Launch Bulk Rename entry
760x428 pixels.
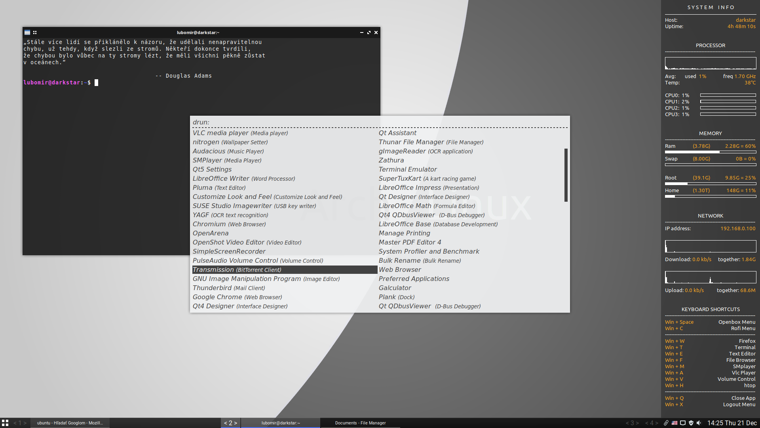[x=471, y=261]
